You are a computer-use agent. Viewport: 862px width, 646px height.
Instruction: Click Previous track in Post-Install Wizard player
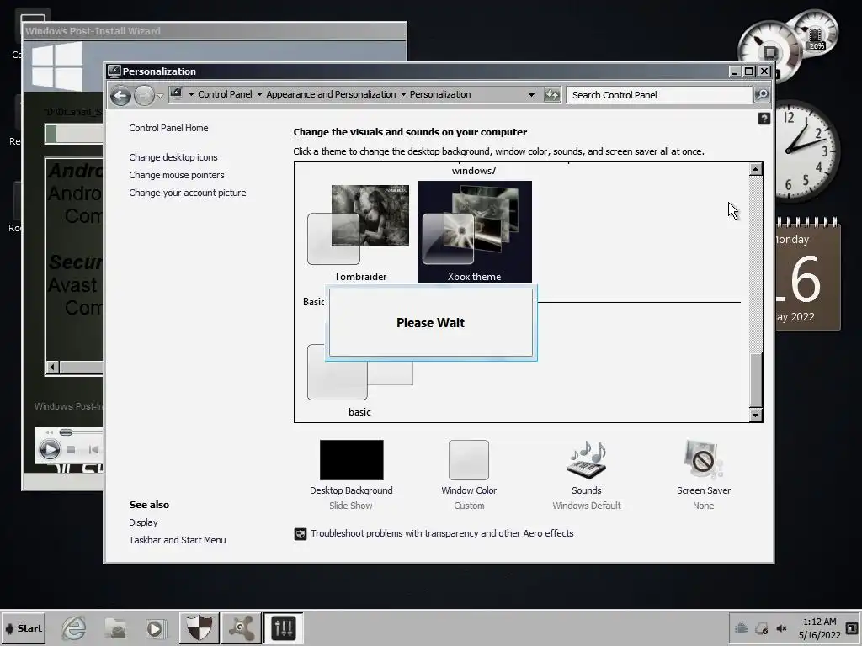93,450
